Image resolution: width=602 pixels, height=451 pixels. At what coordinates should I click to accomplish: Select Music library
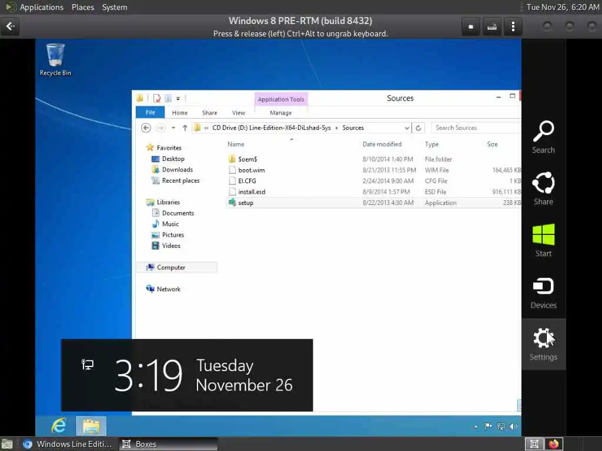(x=170, y=224)
